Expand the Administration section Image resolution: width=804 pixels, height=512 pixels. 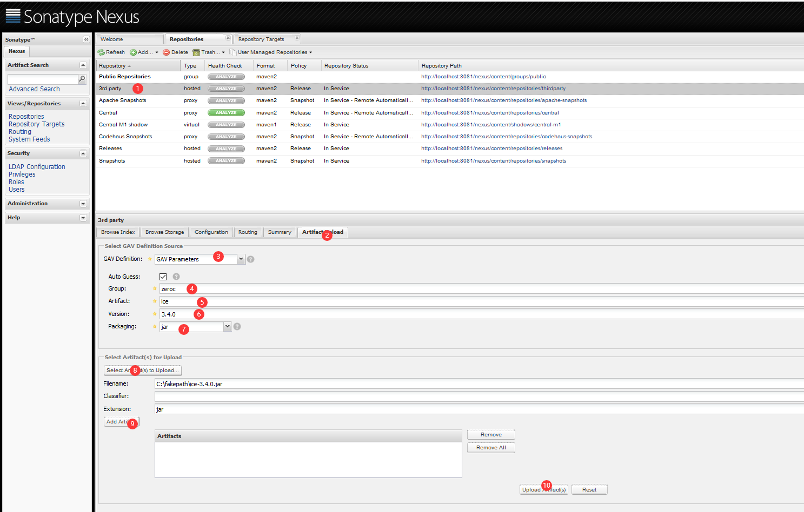click(x=83, y=204)
